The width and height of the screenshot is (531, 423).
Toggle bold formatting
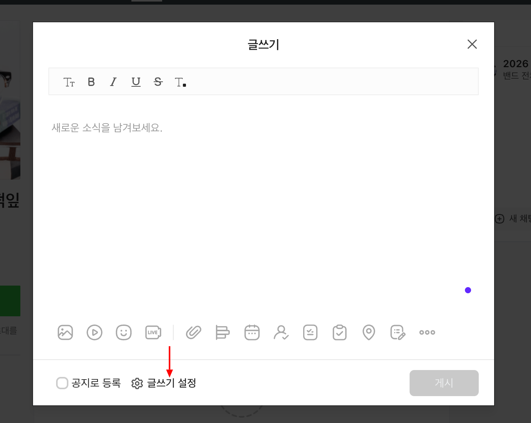click(91, 82)
